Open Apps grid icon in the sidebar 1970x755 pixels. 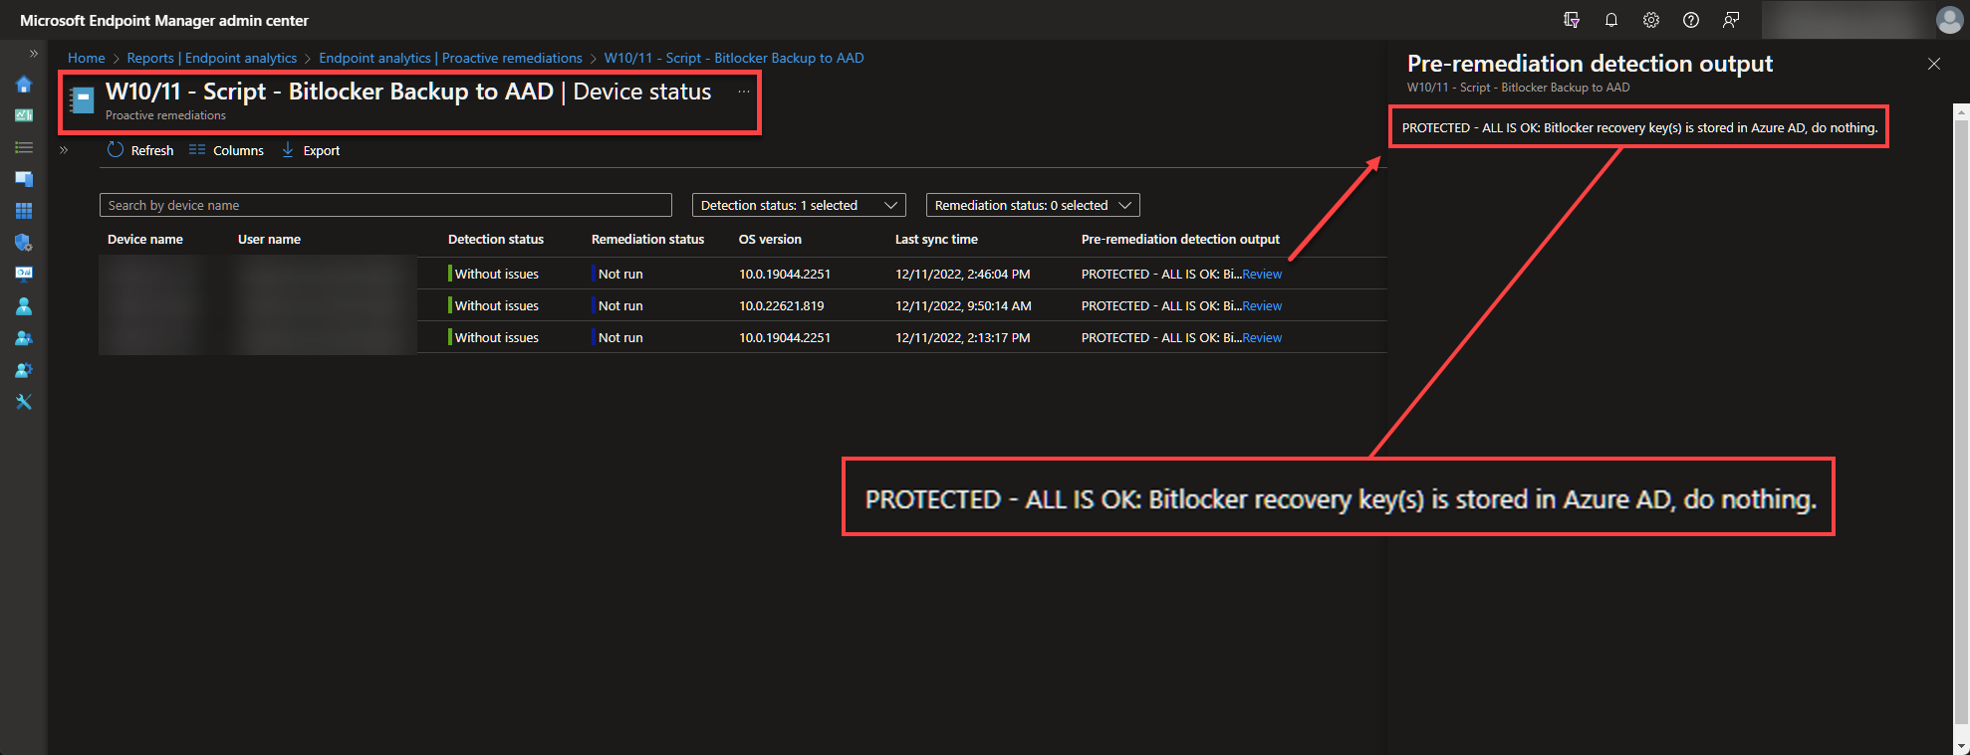(24, 211)
